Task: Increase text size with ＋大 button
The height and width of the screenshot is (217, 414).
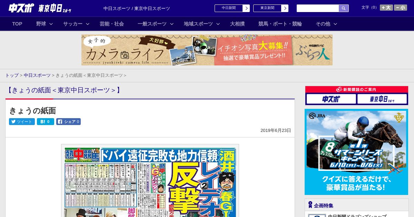Action: click(386, 8)
